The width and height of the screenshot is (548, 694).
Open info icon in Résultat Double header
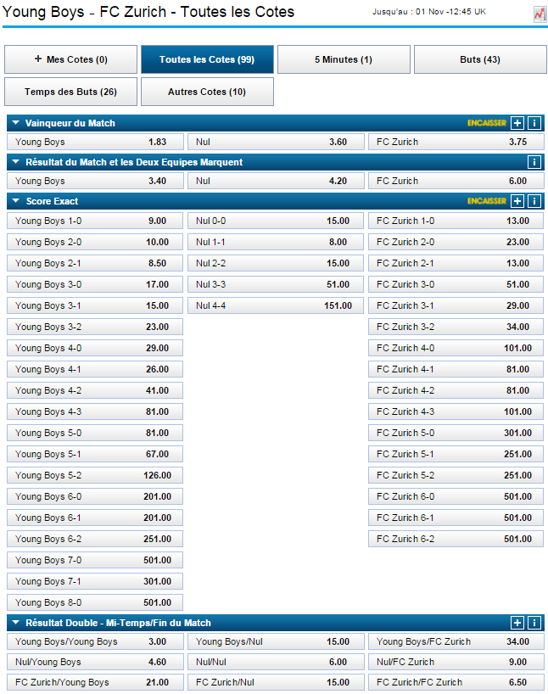(x=534, y=623)
